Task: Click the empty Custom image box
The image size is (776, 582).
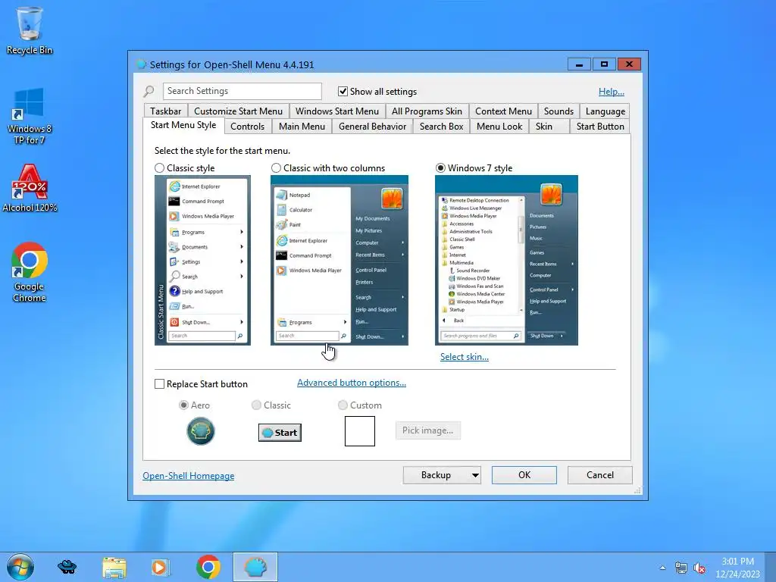Action: point(360,431)
